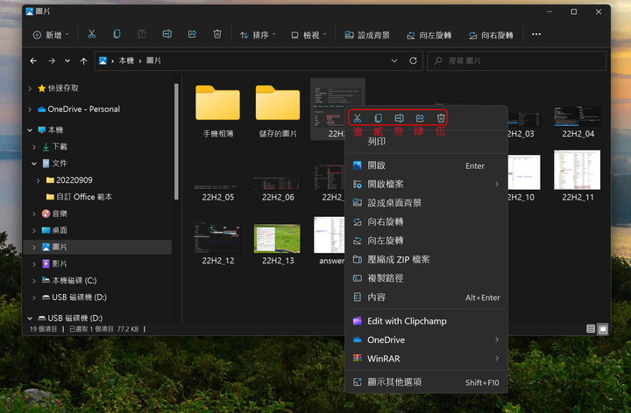Screen dimensions: 631x413
Task: Click the Delete trash icon in the context menu
Action: click(x=441, y=118)
